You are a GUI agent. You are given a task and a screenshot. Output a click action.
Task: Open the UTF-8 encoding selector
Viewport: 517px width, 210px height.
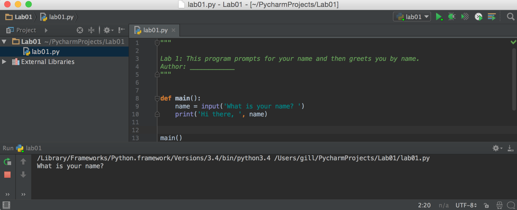pyautogui.click(x=466, y=205)
